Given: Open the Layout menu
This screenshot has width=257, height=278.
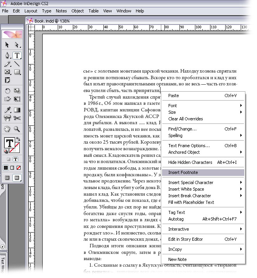Looking at the screenshot, I should [31, 11].
